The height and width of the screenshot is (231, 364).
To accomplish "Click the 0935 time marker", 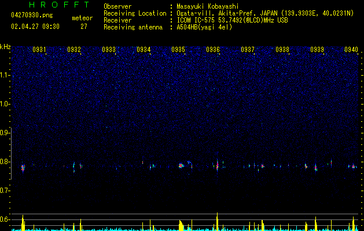I will 178,50.
